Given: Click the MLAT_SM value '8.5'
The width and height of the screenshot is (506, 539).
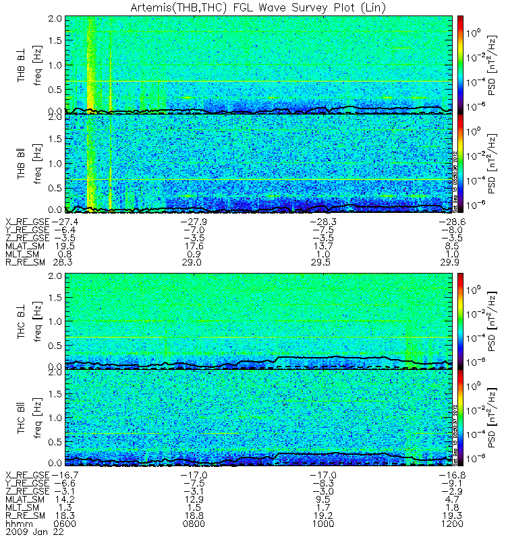Looking at the screenshot, I should tap(452, 246).
